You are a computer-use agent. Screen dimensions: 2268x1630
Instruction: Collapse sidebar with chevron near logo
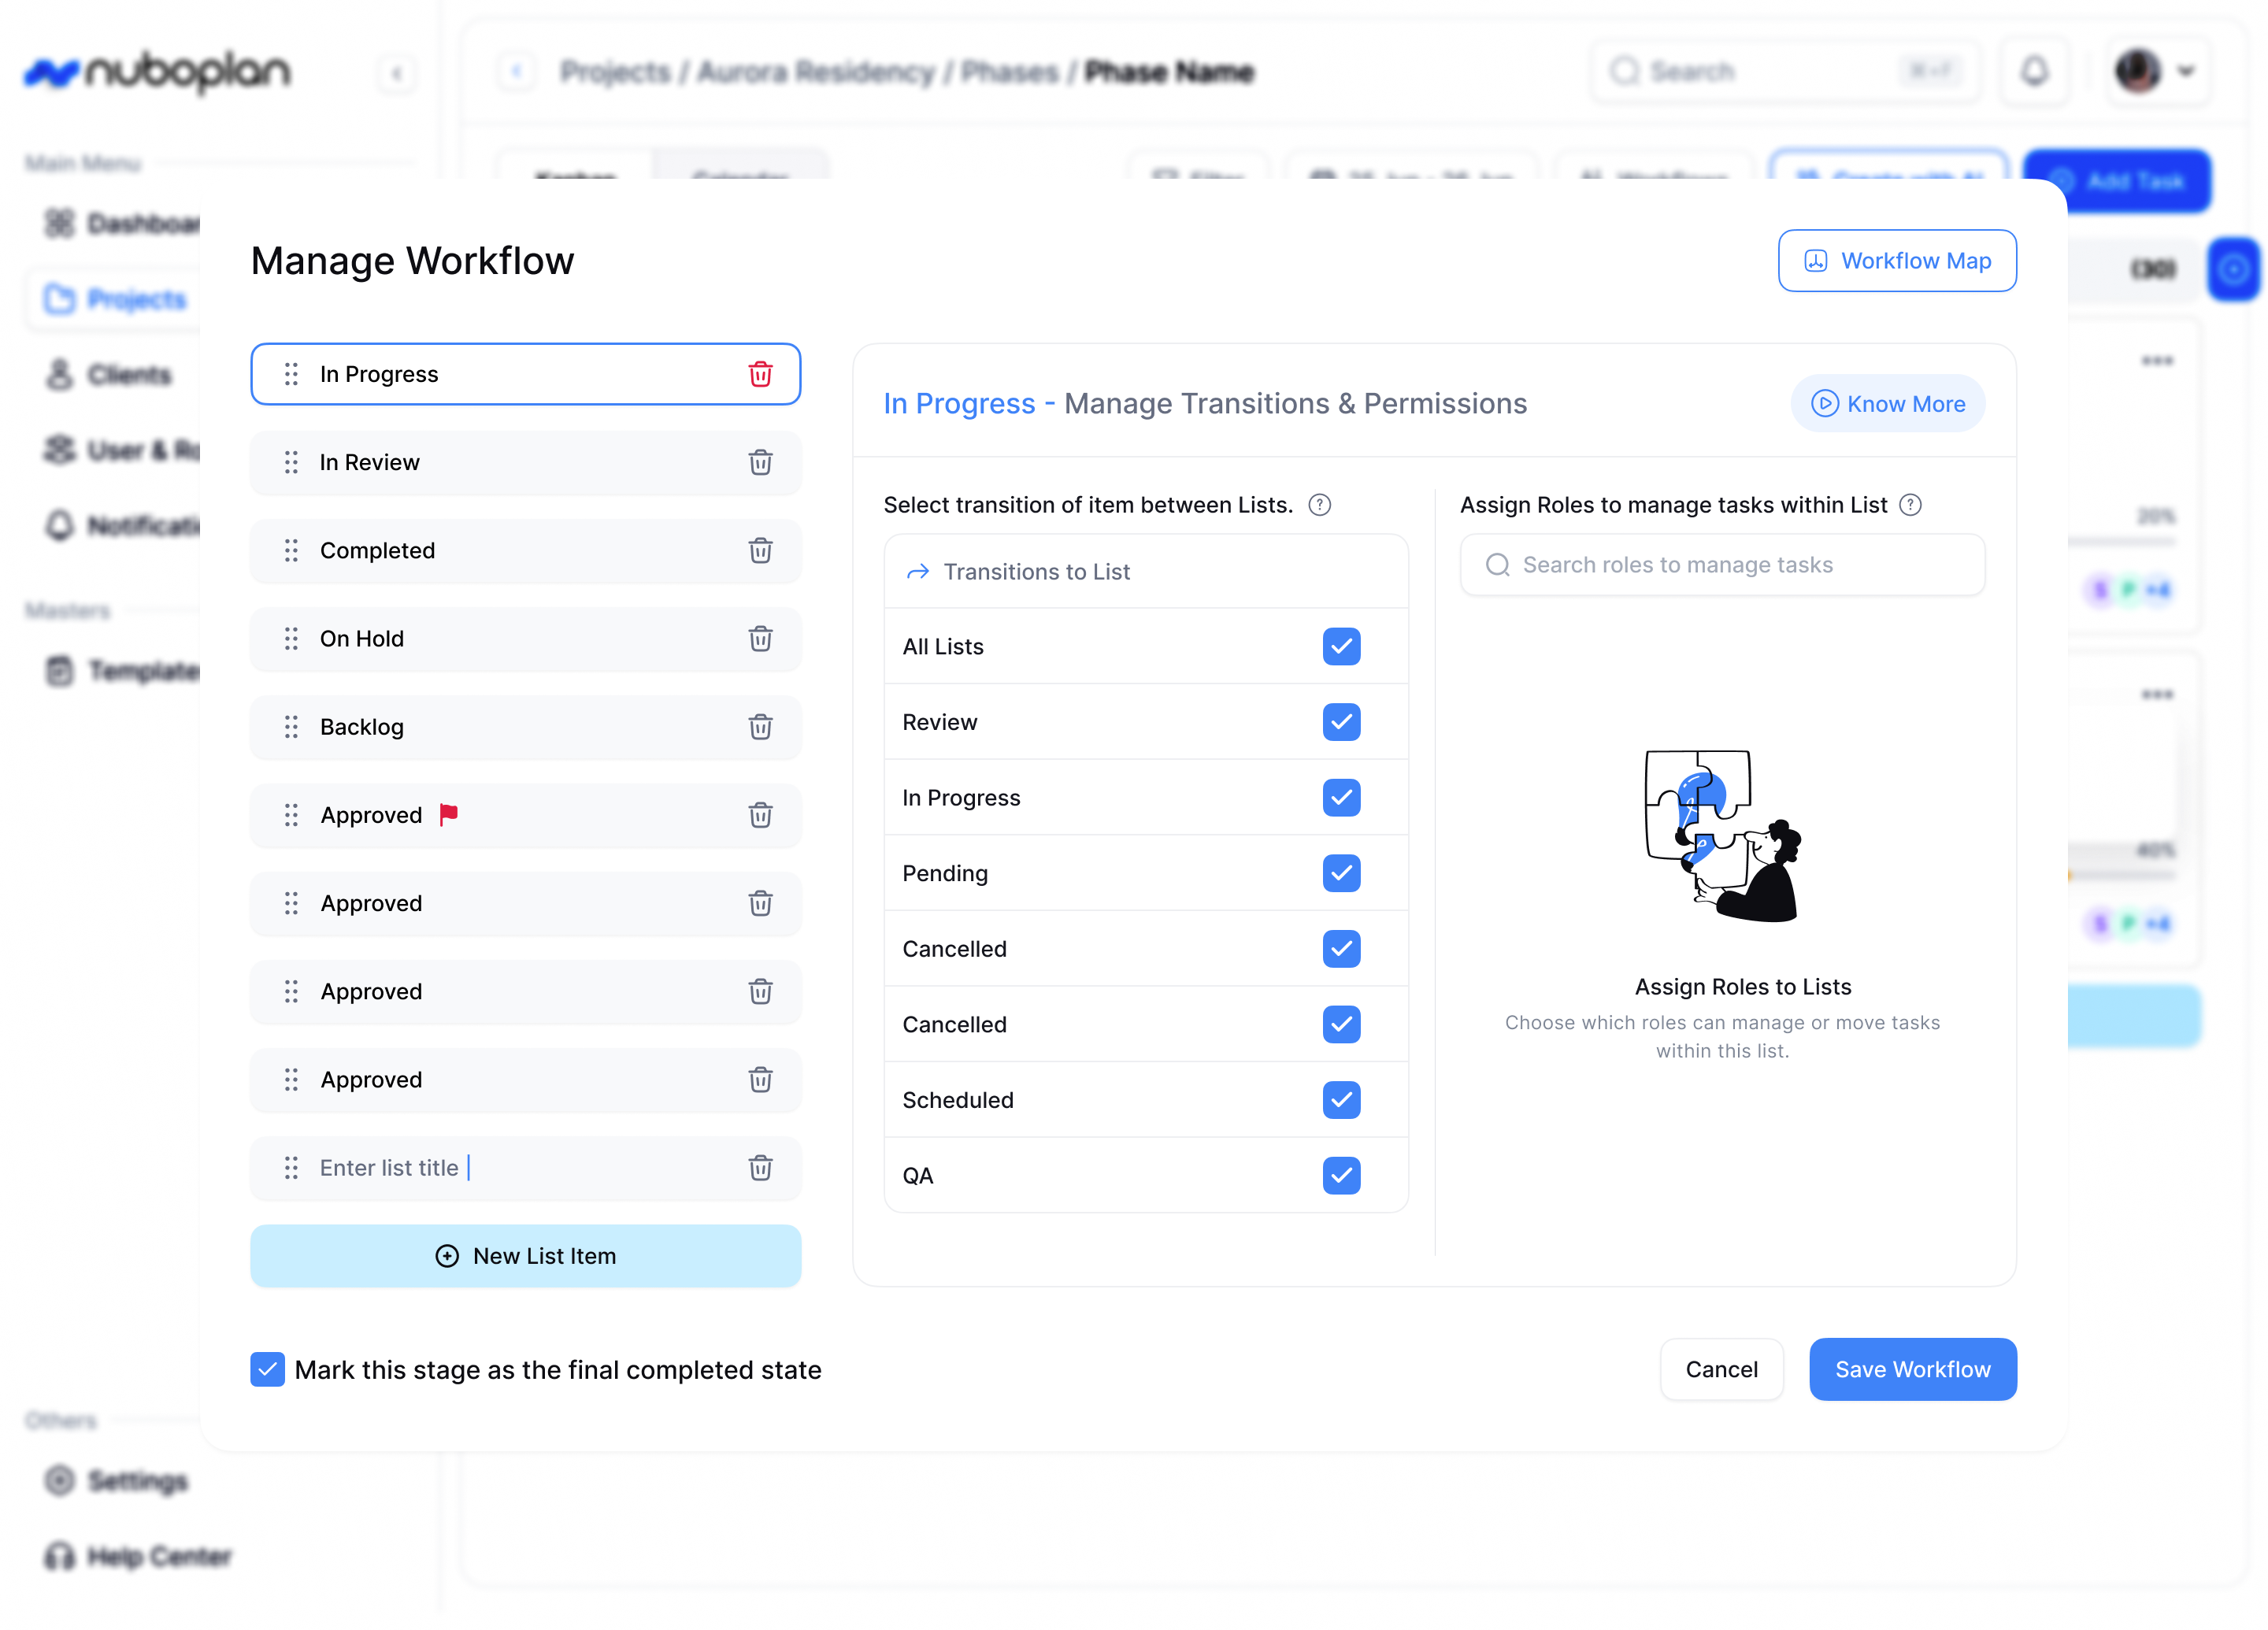(397, 73)
